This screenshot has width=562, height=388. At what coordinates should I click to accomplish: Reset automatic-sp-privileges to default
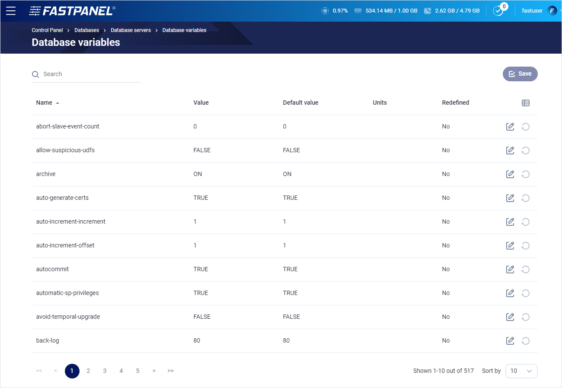tap(526, 293)
